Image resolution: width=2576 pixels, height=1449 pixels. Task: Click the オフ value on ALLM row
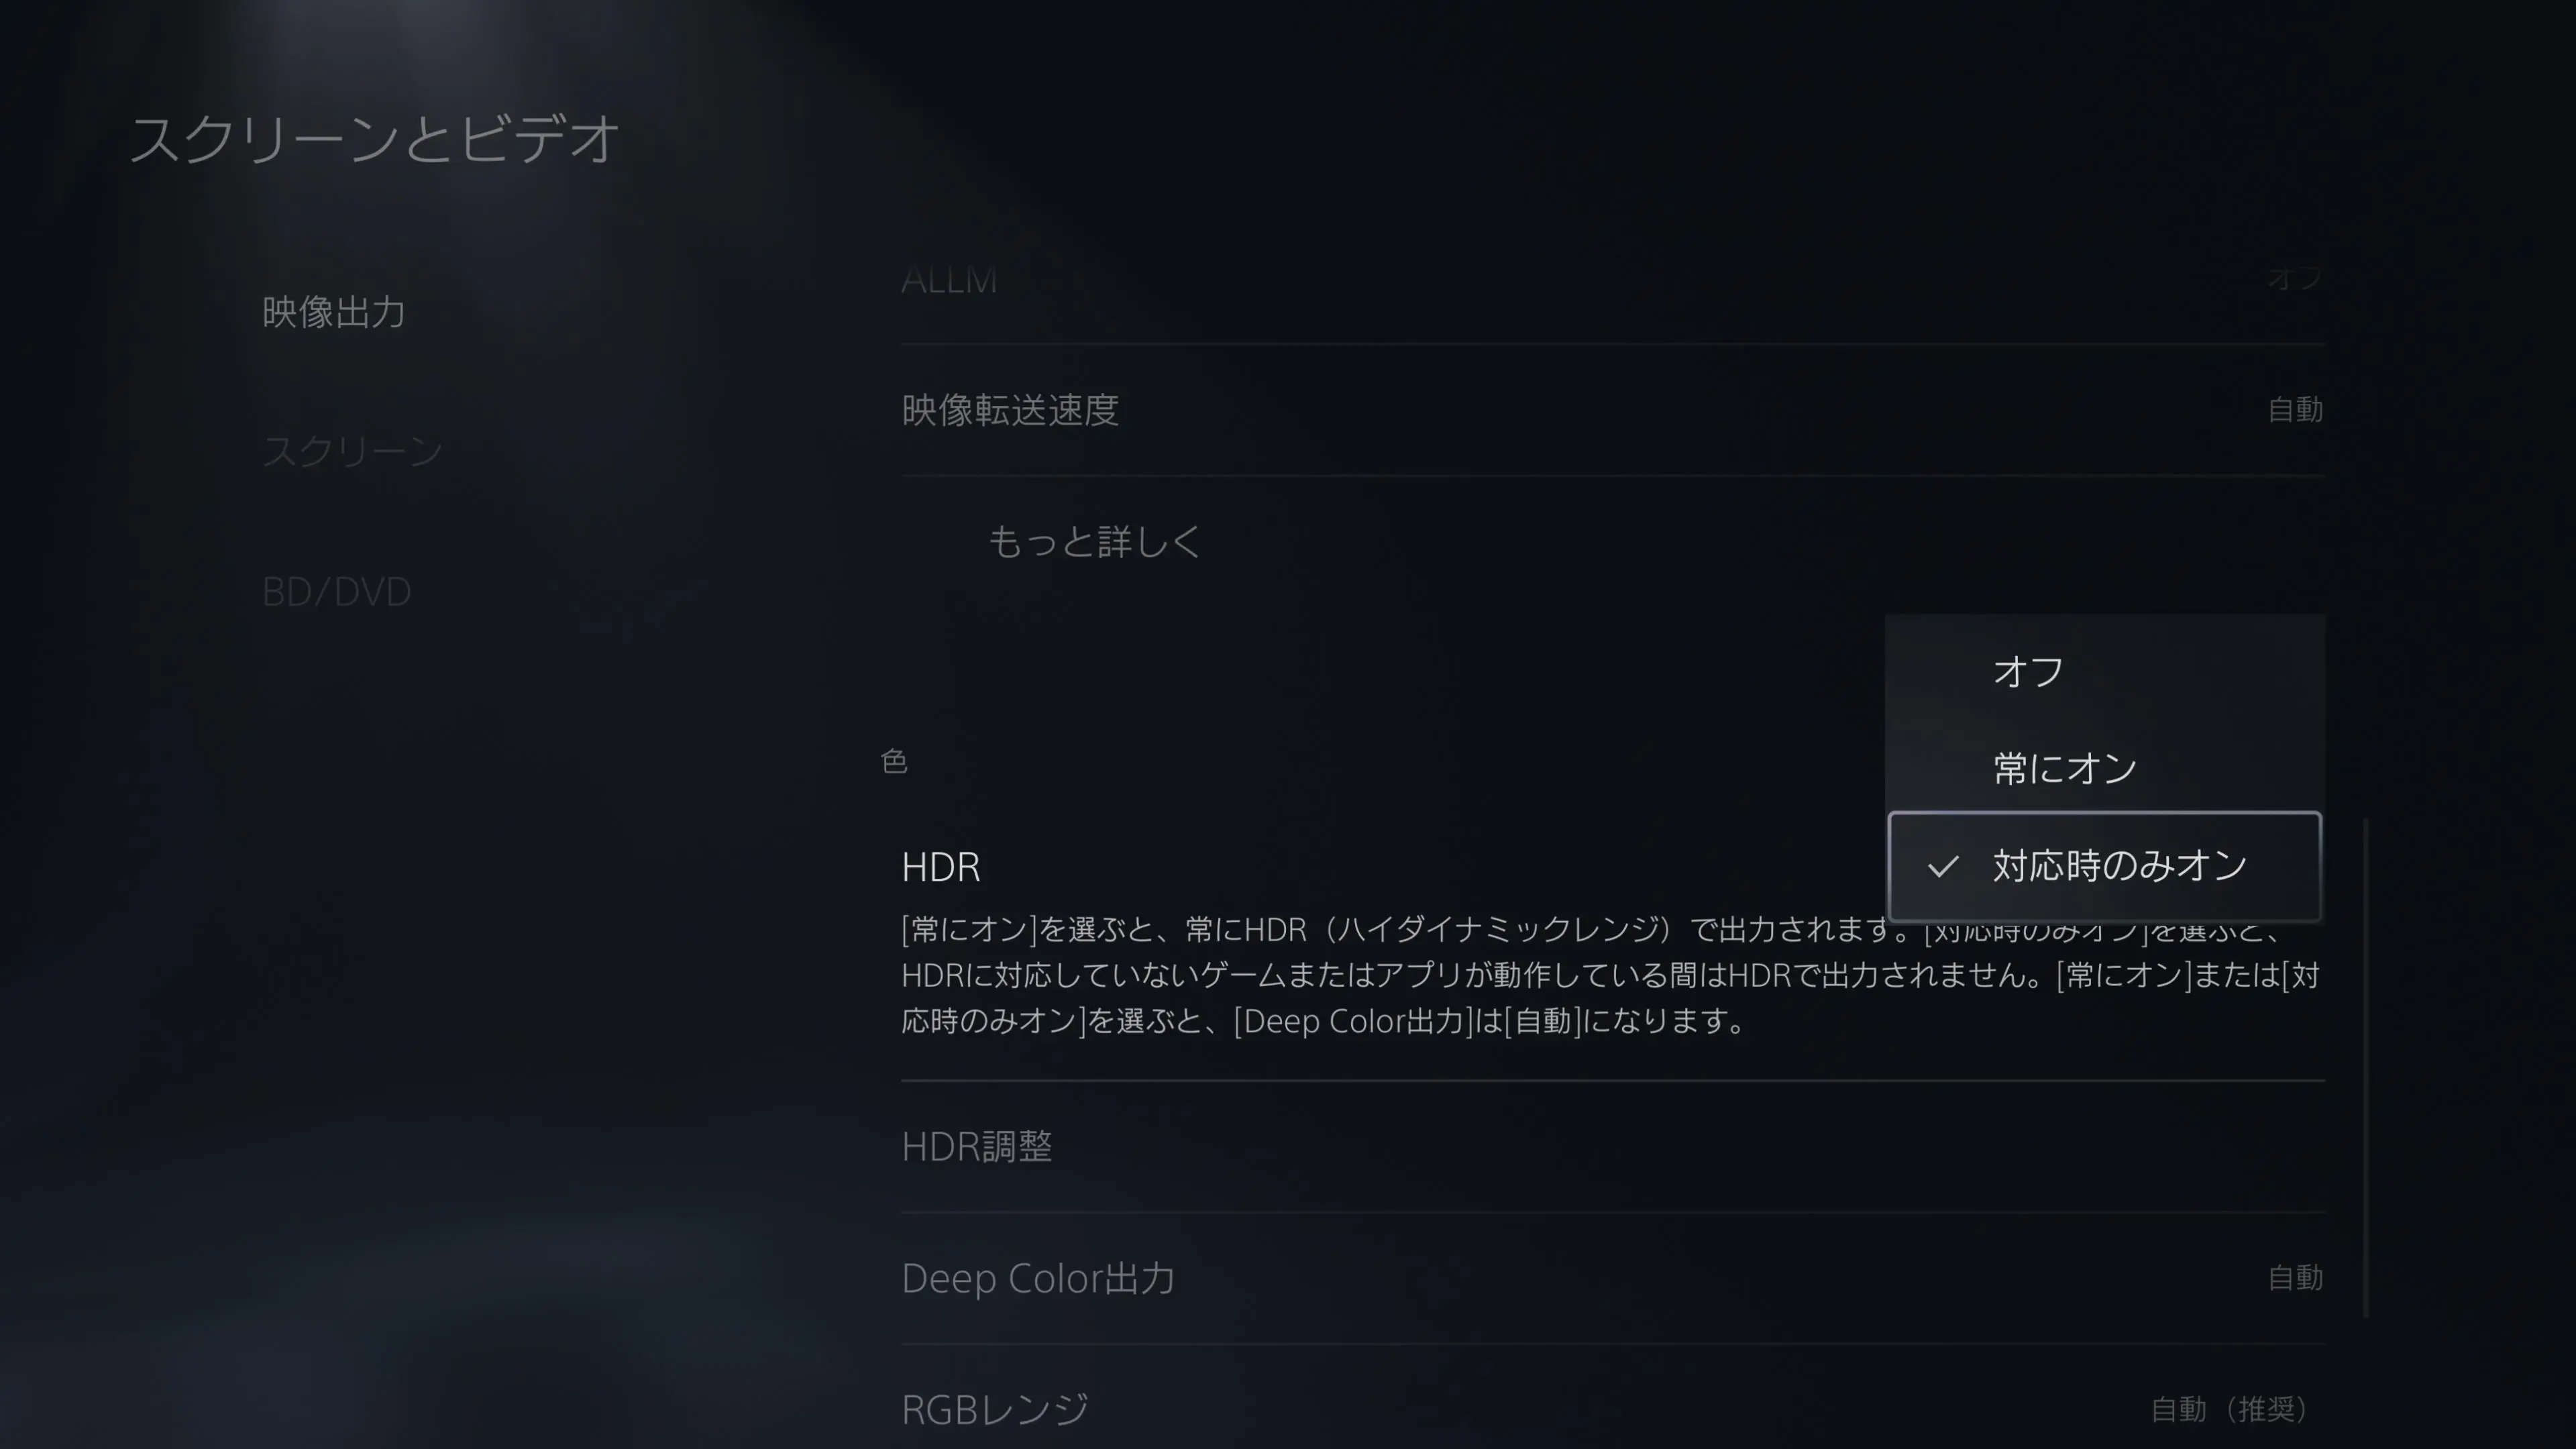pos(2294,278)
